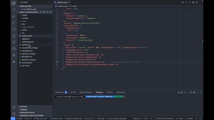This screenshot has width=214, height=120.
Task: Kill the terminal with the trash icon
Action: tap(194, 92)
